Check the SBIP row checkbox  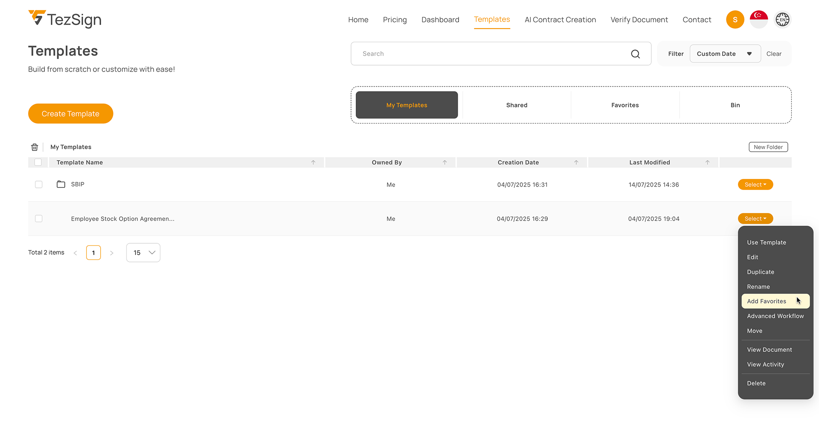click(x=39, y=184)
